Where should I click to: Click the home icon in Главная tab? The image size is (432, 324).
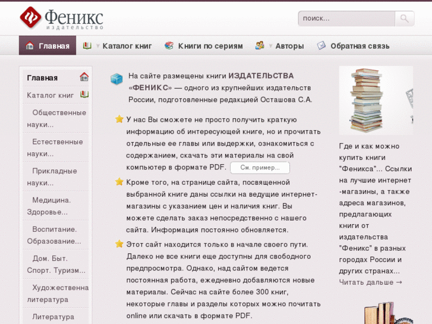pos(30,46)
